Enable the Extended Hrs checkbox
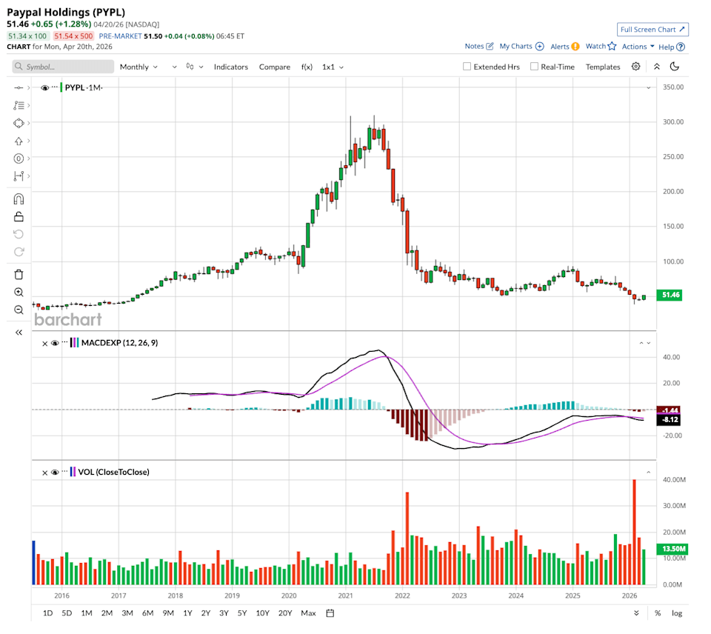 coord(466,67)
